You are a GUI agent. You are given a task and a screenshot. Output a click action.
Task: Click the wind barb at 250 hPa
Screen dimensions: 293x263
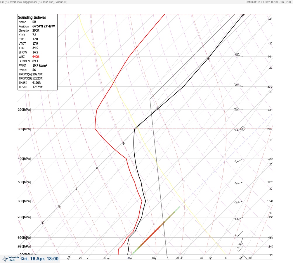[x=238, y=109]
